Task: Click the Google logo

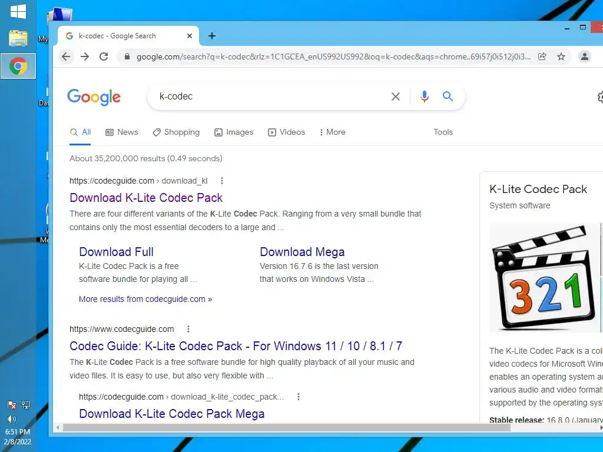Action: pos(94,97)
